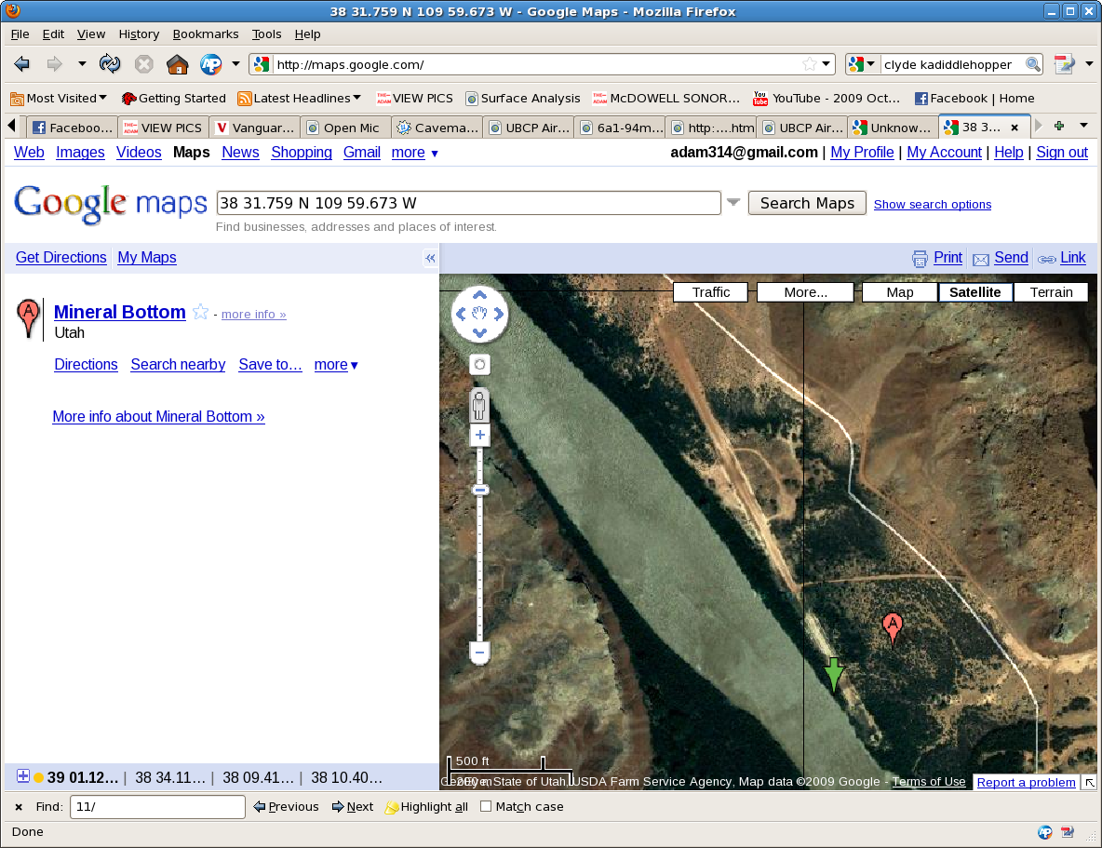Collapse the left panel with double-arrow icon
The width and height of the screenshot is (1102, 848).
click(x=430, y=259)
